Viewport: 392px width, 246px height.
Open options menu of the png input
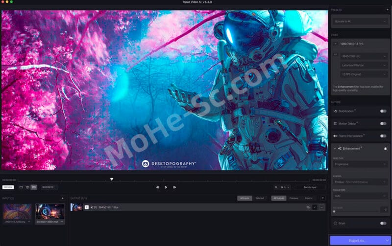pos(29,222)
